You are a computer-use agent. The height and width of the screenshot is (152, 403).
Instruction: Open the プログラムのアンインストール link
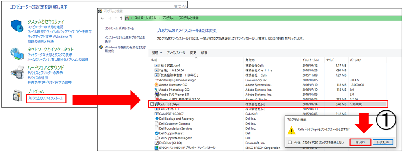(45, 98)
